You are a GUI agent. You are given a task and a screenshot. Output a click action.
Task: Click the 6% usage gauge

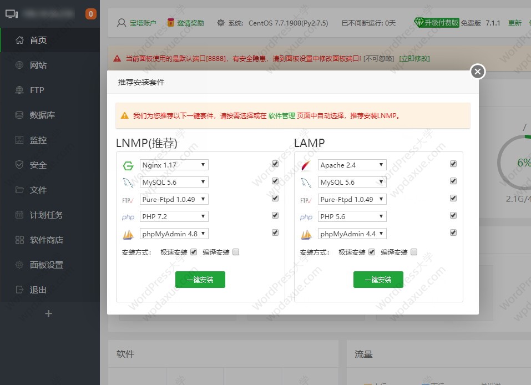coord(518,163)
